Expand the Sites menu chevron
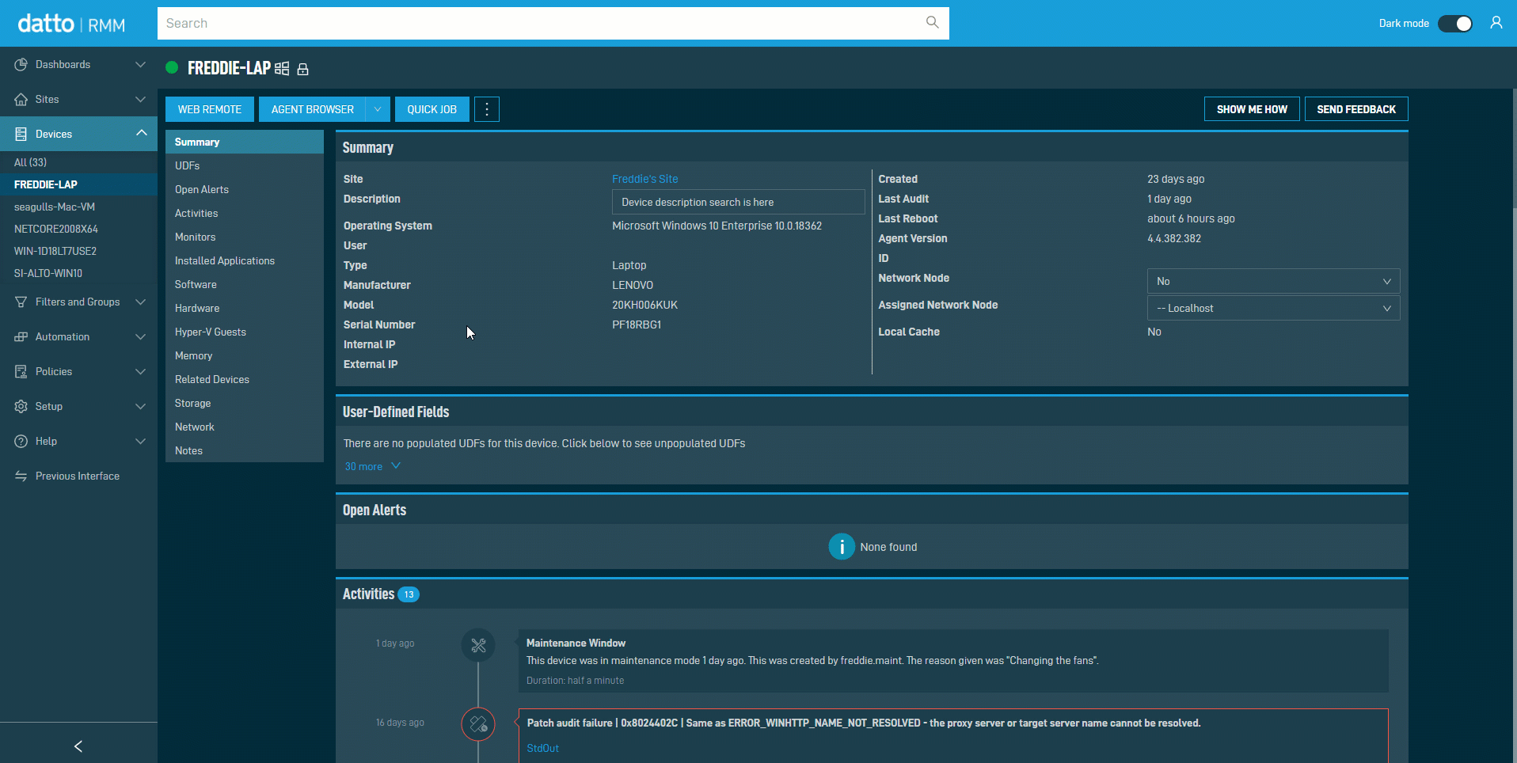This screenshot has width=1517, height=763. point(140,99)
